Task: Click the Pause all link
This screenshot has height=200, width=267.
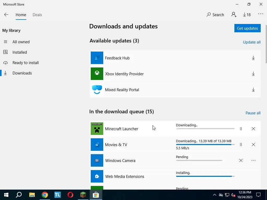Action: click(x=253, y=113)
